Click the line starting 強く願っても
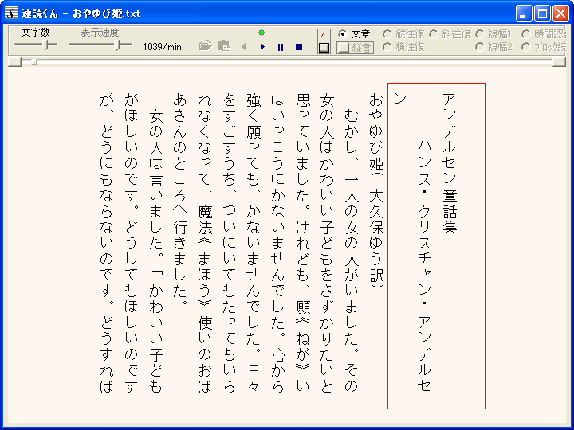Image resolution: width=574 pixels, height=430 pixels. (x=254, y=242)
